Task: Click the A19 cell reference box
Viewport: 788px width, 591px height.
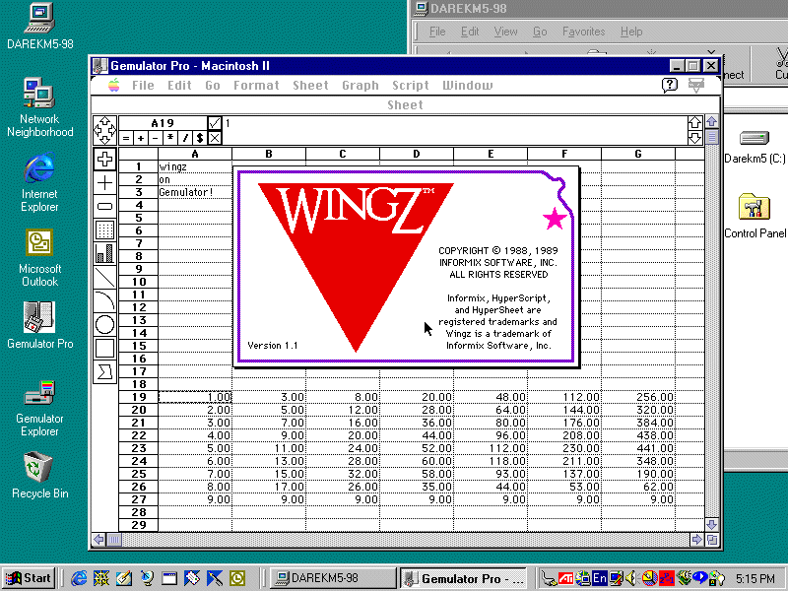Action: (x=163, y=123)
